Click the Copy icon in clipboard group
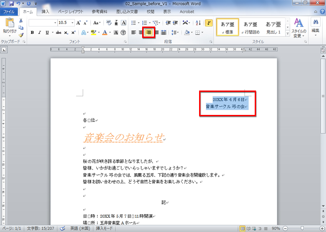This screenshot has width=326, height=232. [x=21, y=27]
